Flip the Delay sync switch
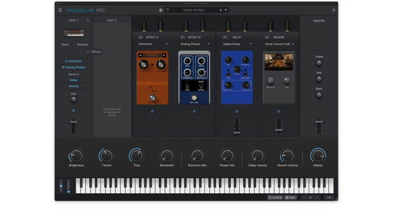Viewport: 393px width, 209px height. 228,75
